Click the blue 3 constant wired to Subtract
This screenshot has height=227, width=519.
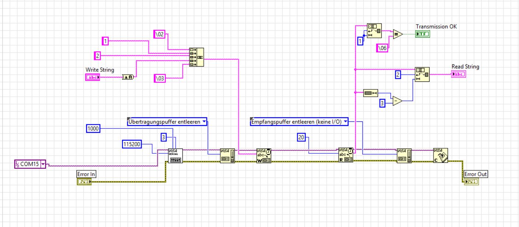(x=382, y=103)
